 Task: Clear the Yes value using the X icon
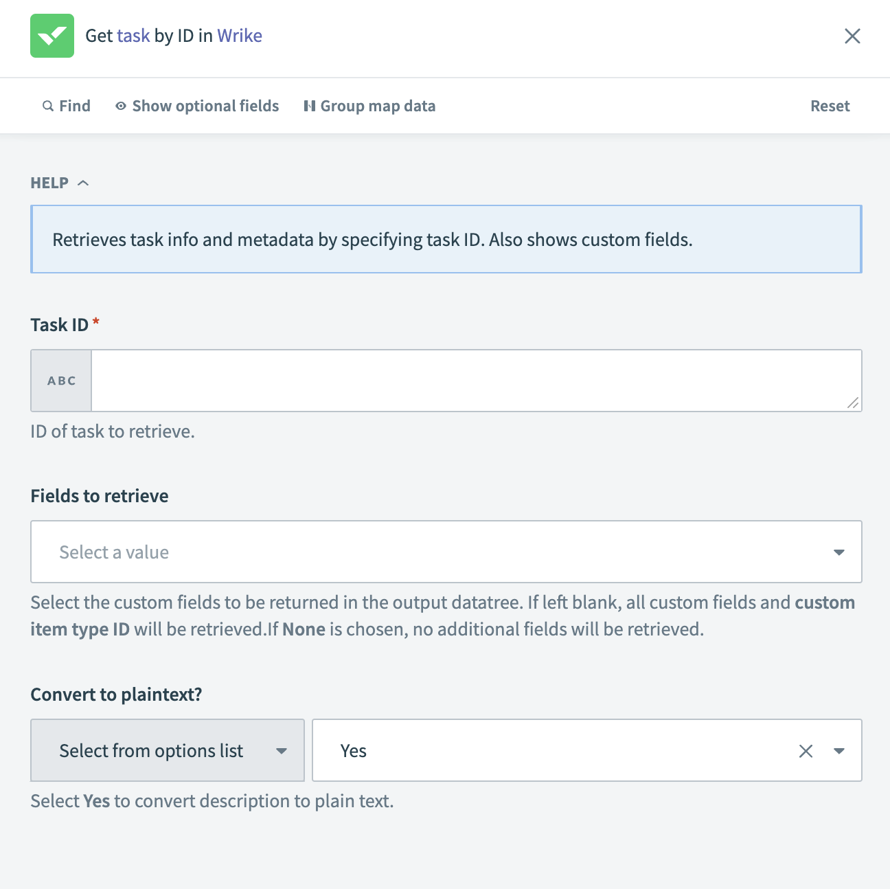point(805,750)
